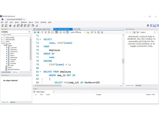Image resolution: width=159 pixels, height=119 pixels.
Task: Expand the products table
Action: click(x=7, y=63)
